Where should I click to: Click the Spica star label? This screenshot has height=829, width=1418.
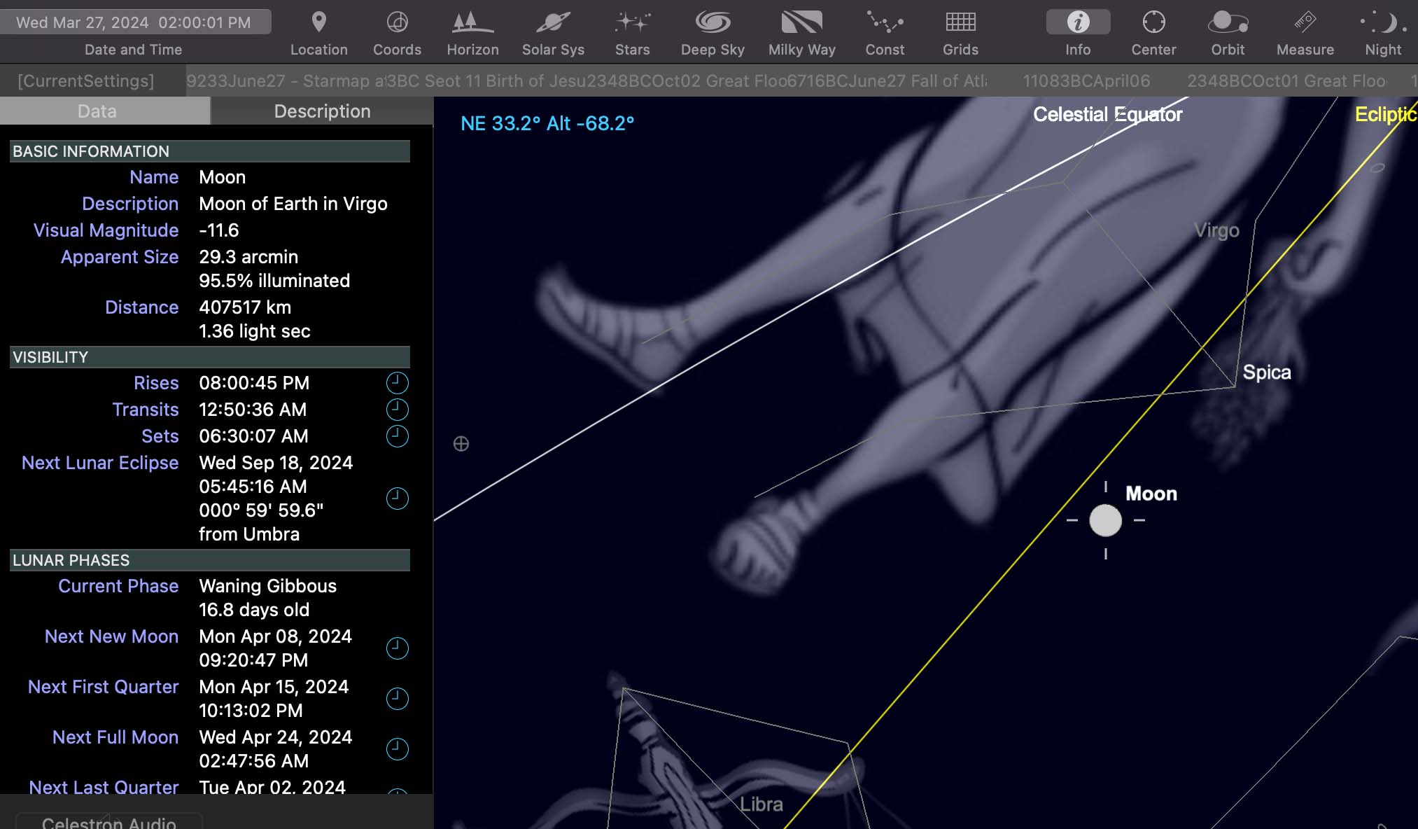pos(1267,372)
